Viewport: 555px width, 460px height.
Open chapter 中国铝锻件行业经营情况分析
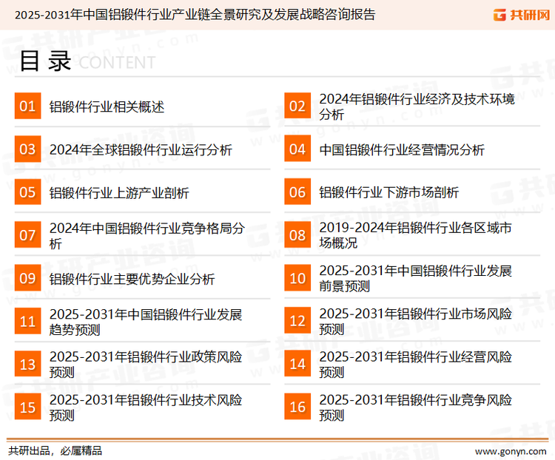tap(402, 149)
